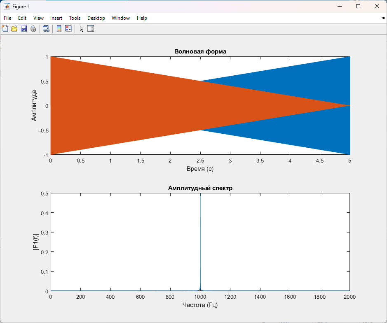
Task: Click the x-axis label 'Частота (Гц)'
Action: pyautogui.click(x=200, y=305)
